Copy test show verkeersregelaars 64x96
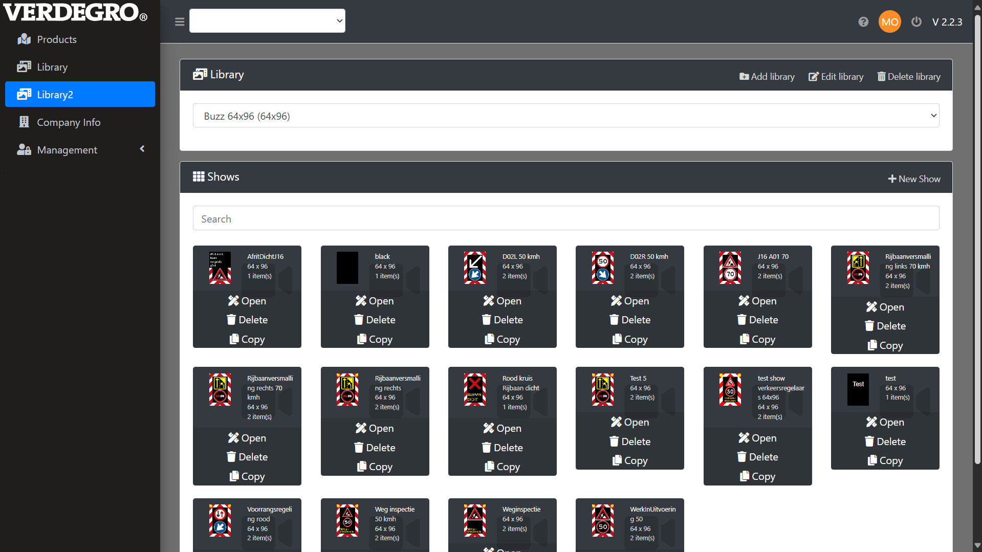Image resolution: width=982 pixels, height=552 pixels. [757, 476]
